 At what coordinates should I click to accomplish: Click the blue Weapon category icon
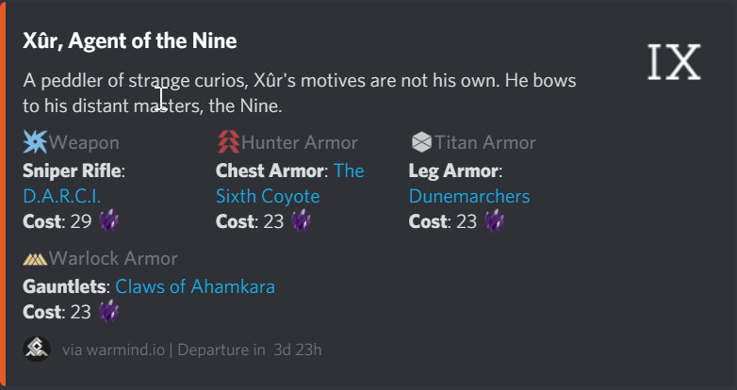35,142
